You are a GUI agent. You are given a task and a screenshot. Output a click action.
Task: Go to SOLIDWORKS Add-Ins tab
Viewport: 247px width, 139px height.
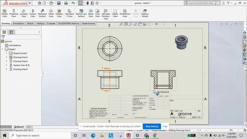coord(69,23)
